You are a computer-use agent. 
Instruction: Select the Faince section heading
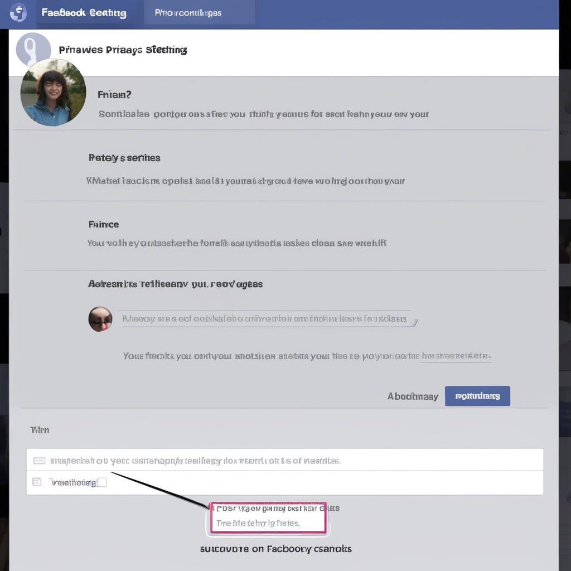pyautogui.click(x=104, y=224)
